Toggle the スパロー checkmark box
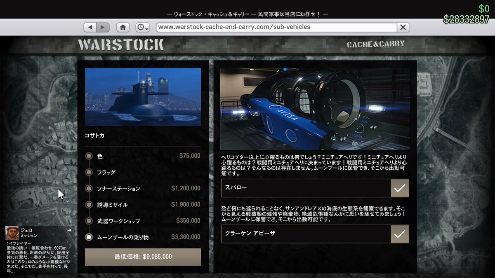The image size is (495, 278). tap(400, 188)
